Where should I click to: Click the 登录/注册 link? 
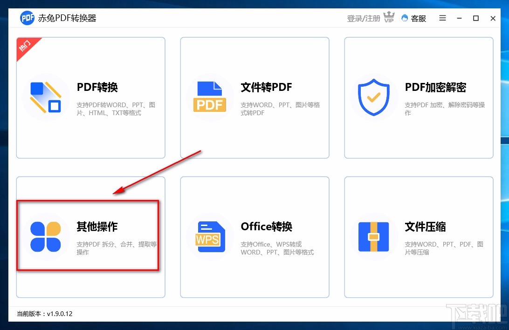pos(363,18)
